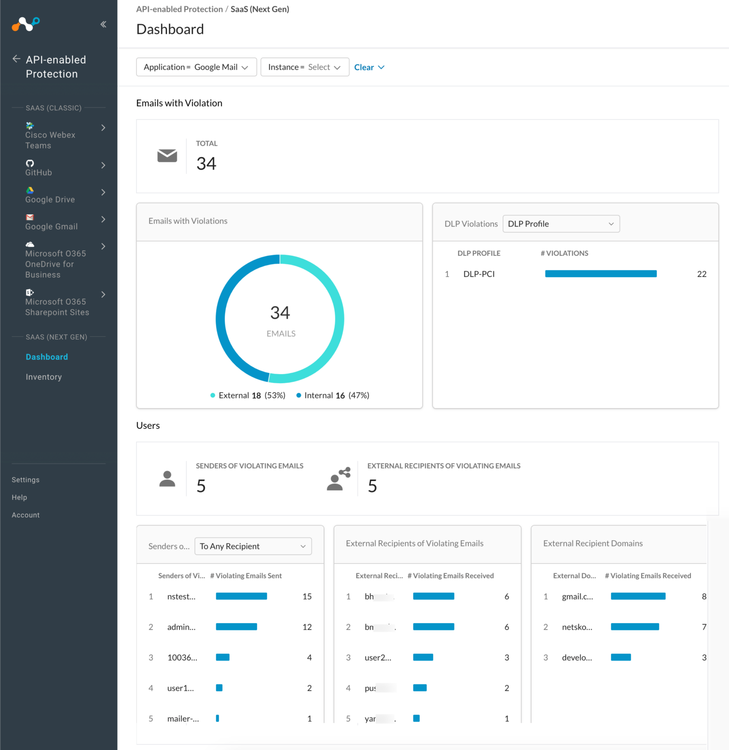
Task: Open the Settings link
Action: point(25,479)
